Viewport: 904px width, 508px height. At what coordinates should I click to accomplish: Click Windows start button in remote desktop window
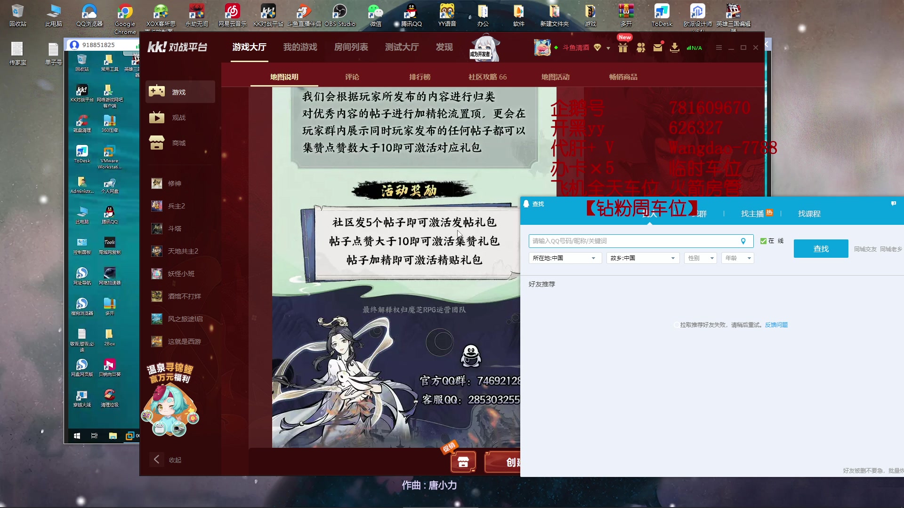(77, 436)
